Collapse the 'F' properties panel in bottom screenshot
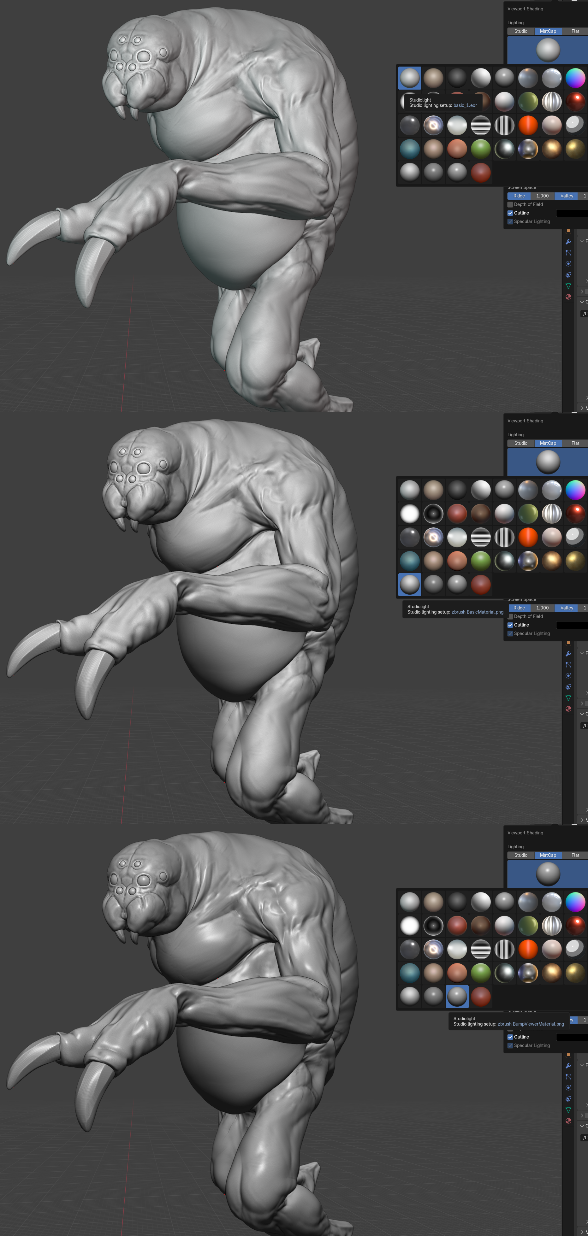 (582, 1066)
